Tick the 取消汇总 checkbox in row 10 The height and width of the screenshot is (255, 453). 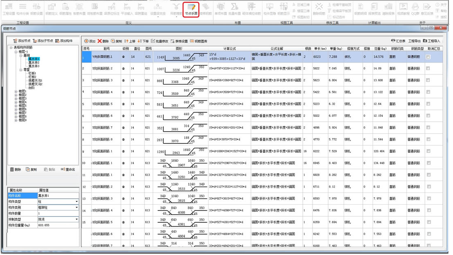click(x=428, y=163)
